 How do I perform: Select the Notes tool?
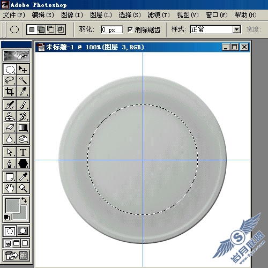10,177
